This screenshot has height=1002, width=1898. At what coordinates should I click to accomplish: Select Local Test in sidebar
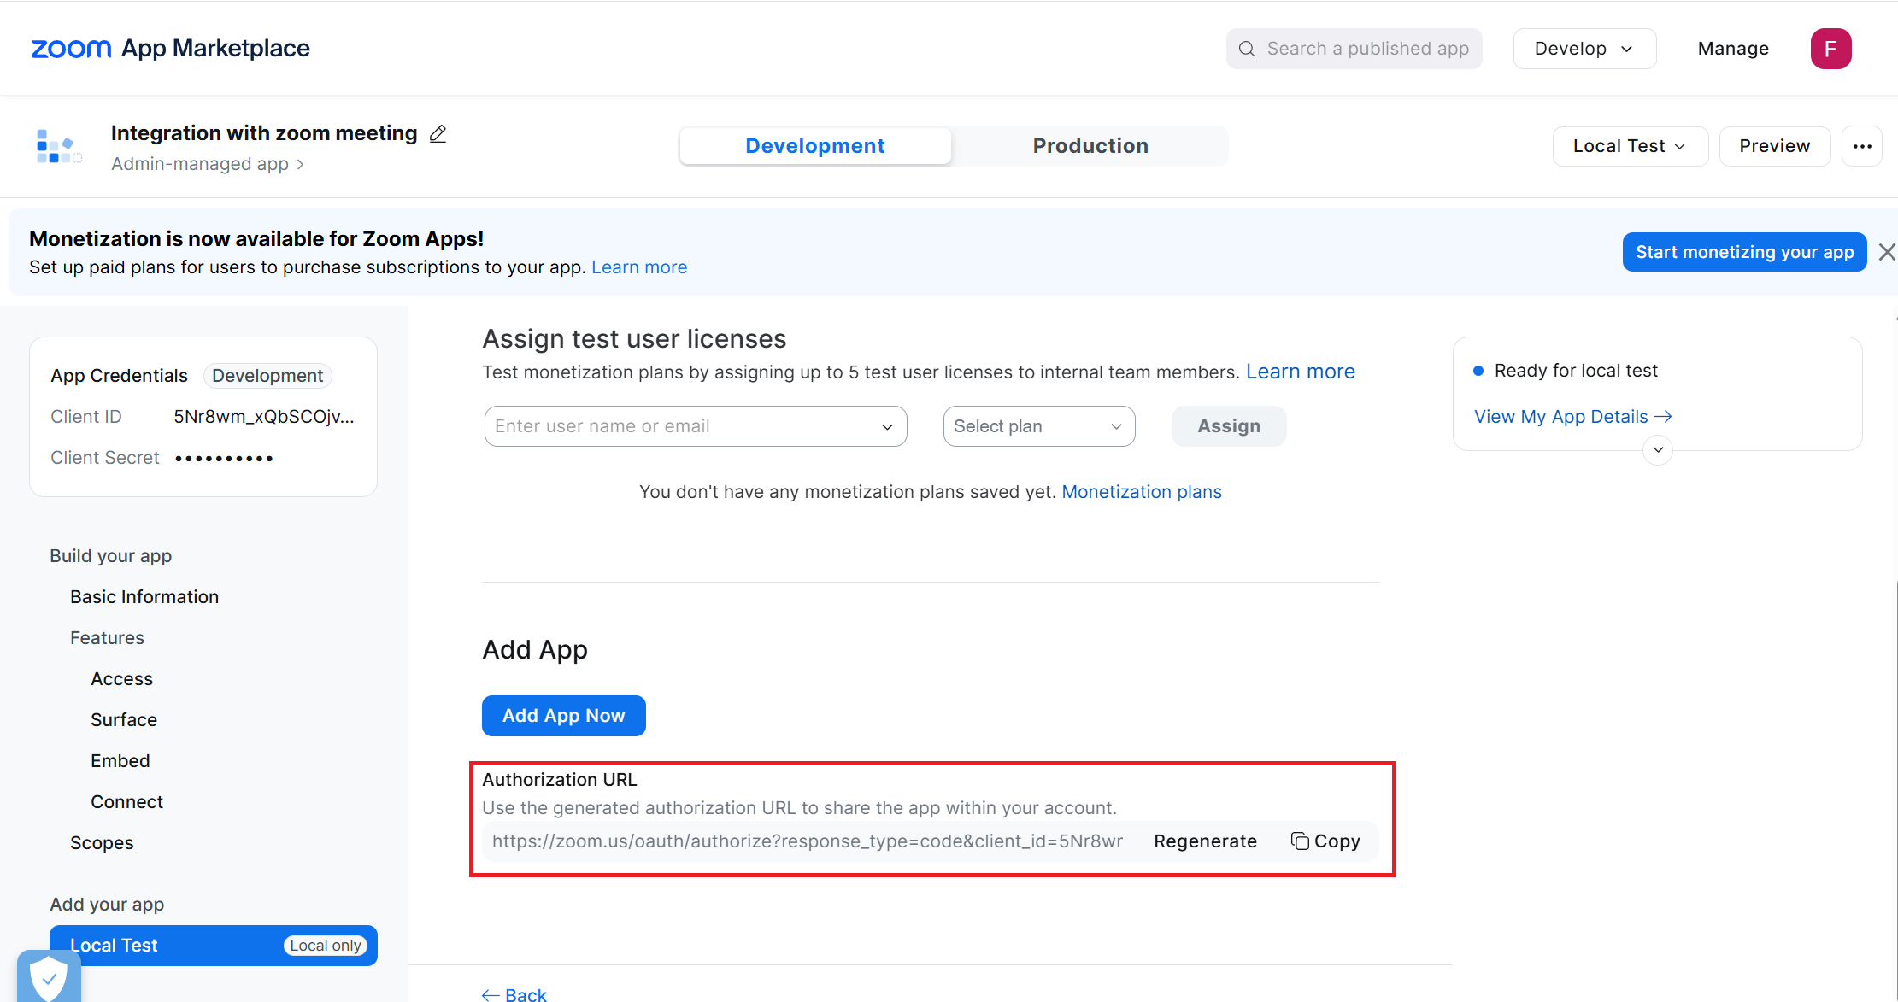coord(214,946)
